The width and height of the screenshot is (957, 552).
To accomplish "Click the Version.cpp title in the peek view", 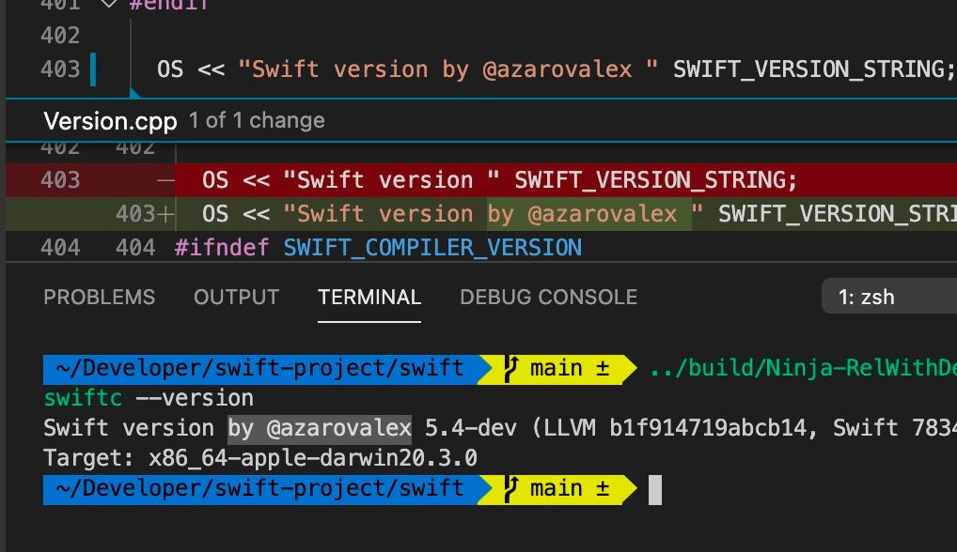I will coord(111,121).
